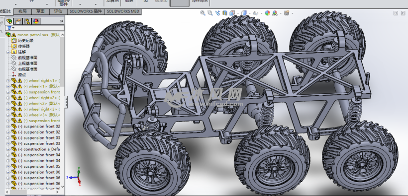Screen dimensions: 408x196
Task: Select the construction a_Defa component
Action: point(39,149)
